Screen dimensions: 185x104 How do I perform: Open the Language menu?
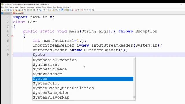point(31,7)
